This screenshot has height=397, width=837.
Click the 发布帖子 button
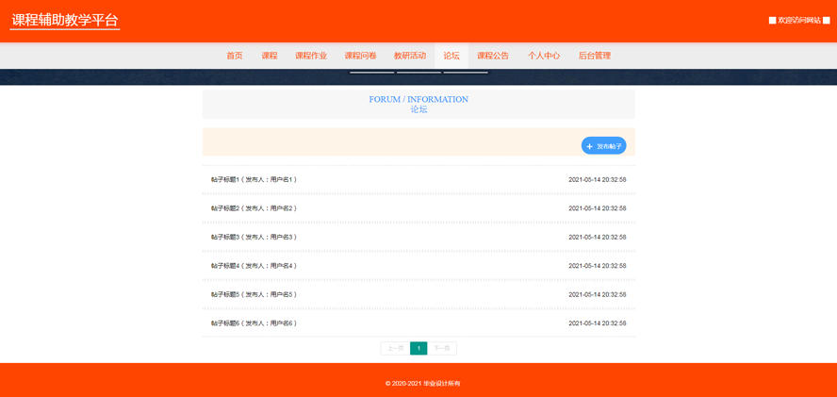click(604, 146)
